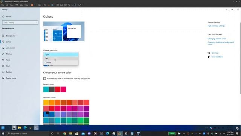Pick the teal recent color
Screen dimensions: 241x136
click(x=46, y=90)
